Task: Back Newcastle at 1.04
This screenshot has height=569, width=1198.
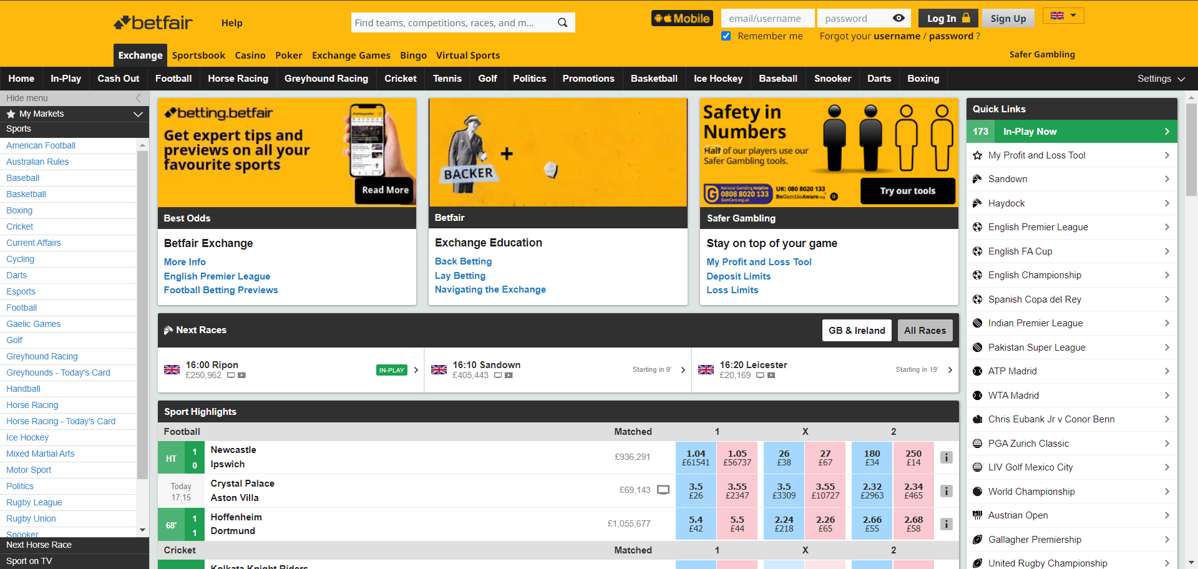Action: (x=696, y=458)
